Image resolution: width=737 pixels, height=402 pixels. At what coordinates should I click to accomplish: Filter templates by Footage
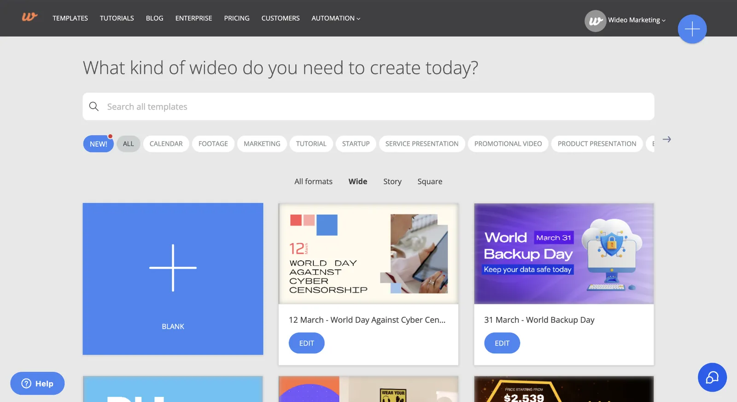click(213, 144)
